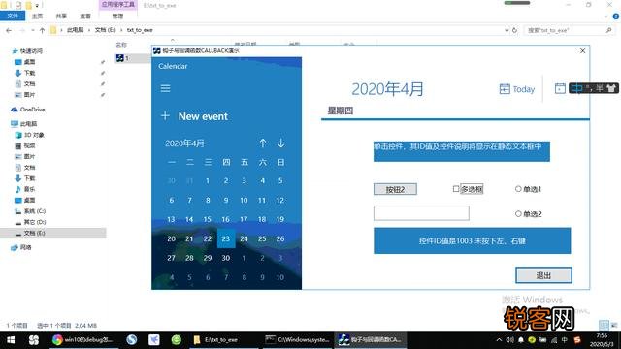Viewport: 621px width, 349px height.
Task: Open the quick access toolbar customize dropdown
Action: [x=37, y=6]
